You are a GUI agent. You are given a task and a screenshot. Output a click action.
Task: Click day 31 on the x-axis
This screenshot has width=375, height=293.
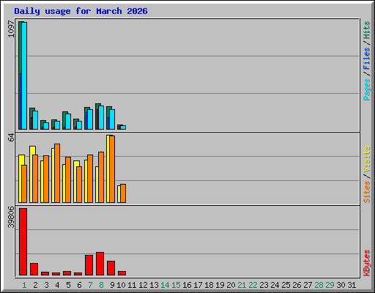(352, 285)
